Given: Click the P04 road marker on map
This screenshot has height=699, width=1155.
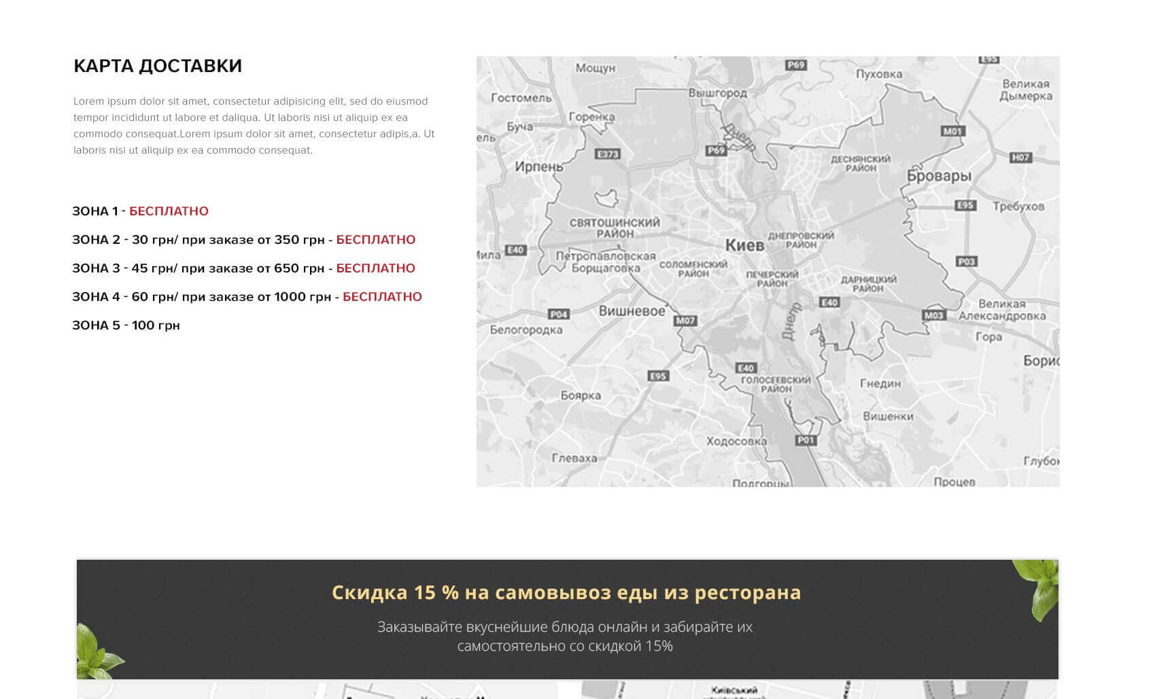Looking at the screenshot, I should coord(559,314).
